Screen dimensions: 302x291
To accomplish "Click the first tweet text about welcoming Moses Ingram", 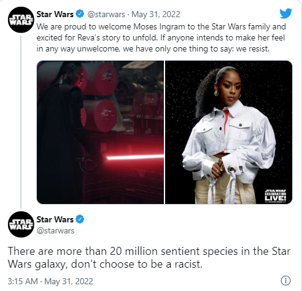I will pos(161,38).
